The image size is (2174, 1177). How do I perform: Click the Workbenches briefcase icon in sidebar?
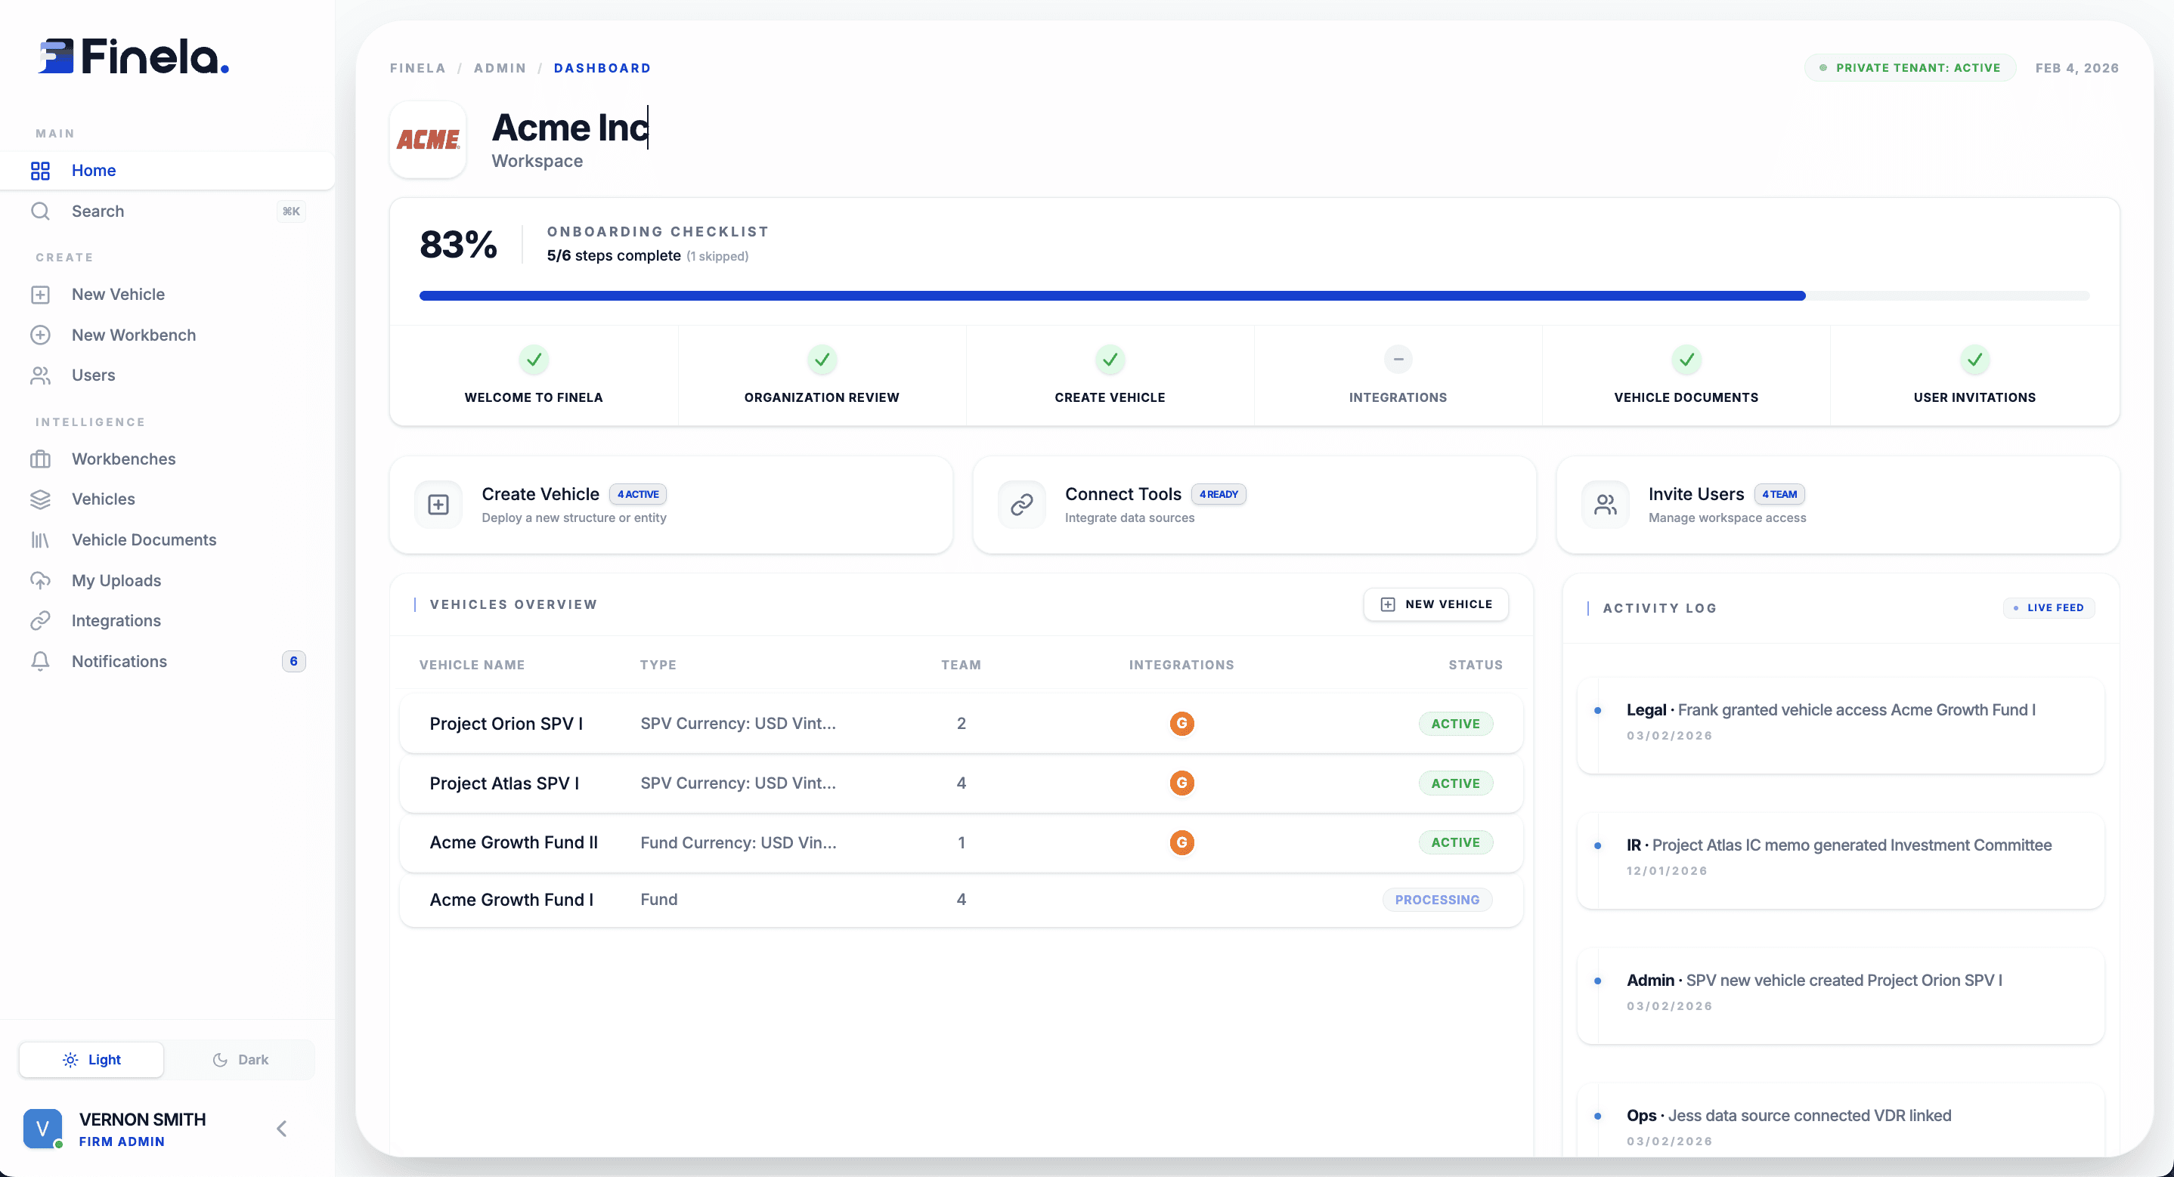click(x=39, y=459)
